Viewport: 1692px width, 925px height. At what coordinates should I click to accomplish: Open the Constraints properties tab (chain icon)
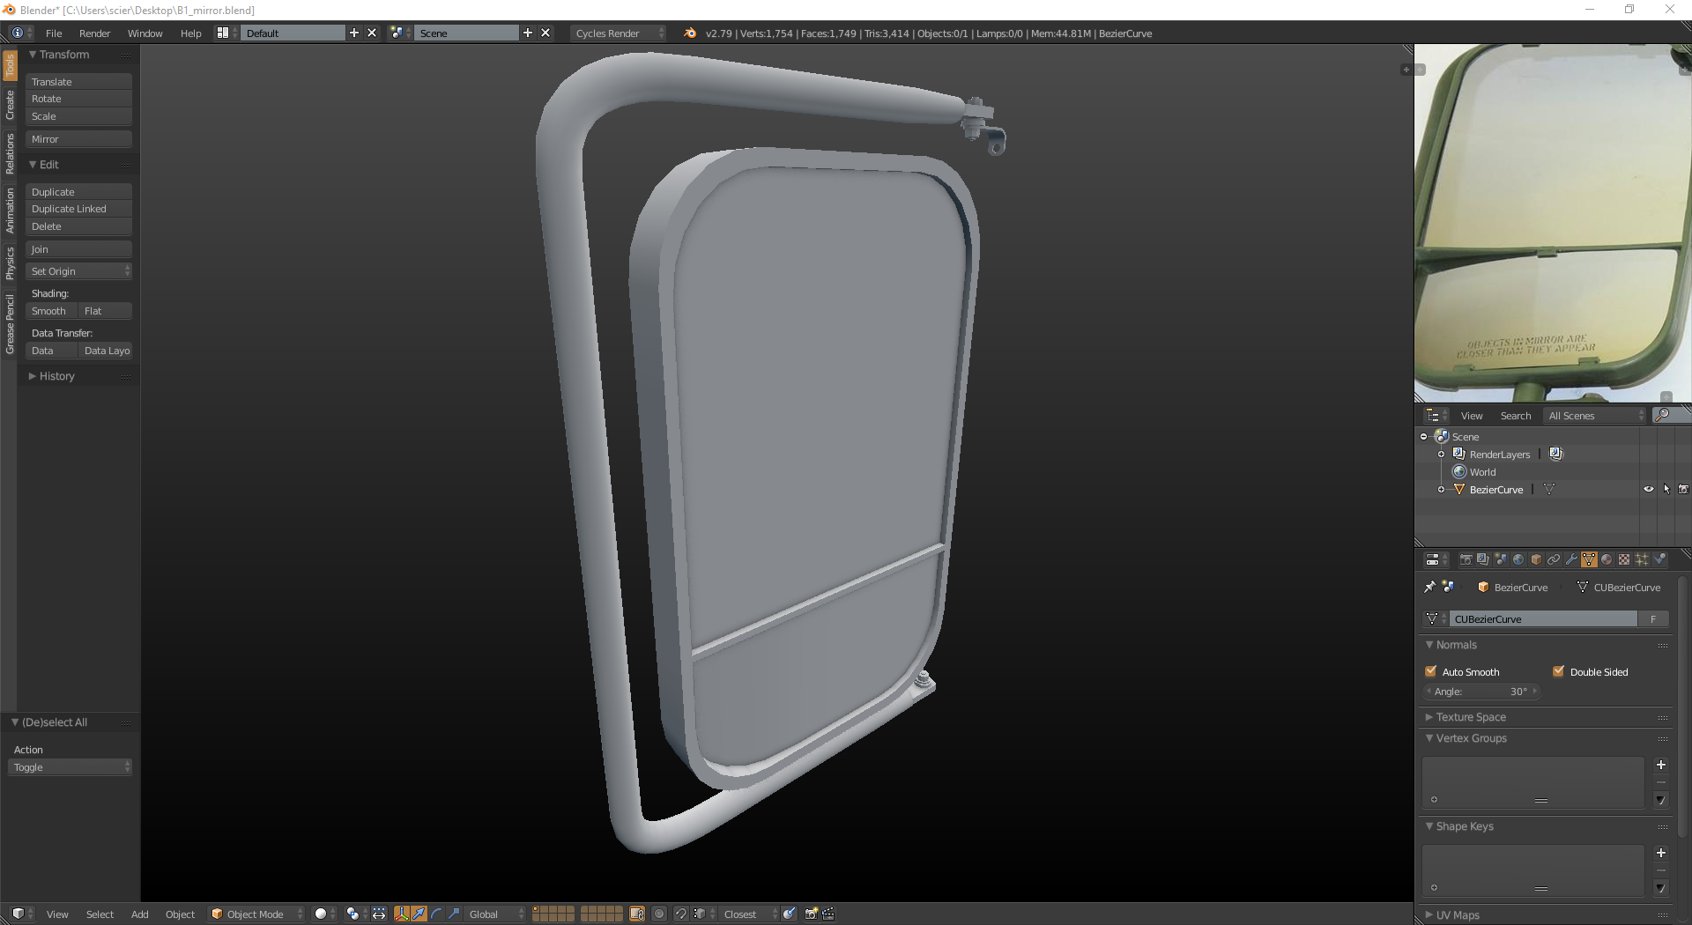1554,559
